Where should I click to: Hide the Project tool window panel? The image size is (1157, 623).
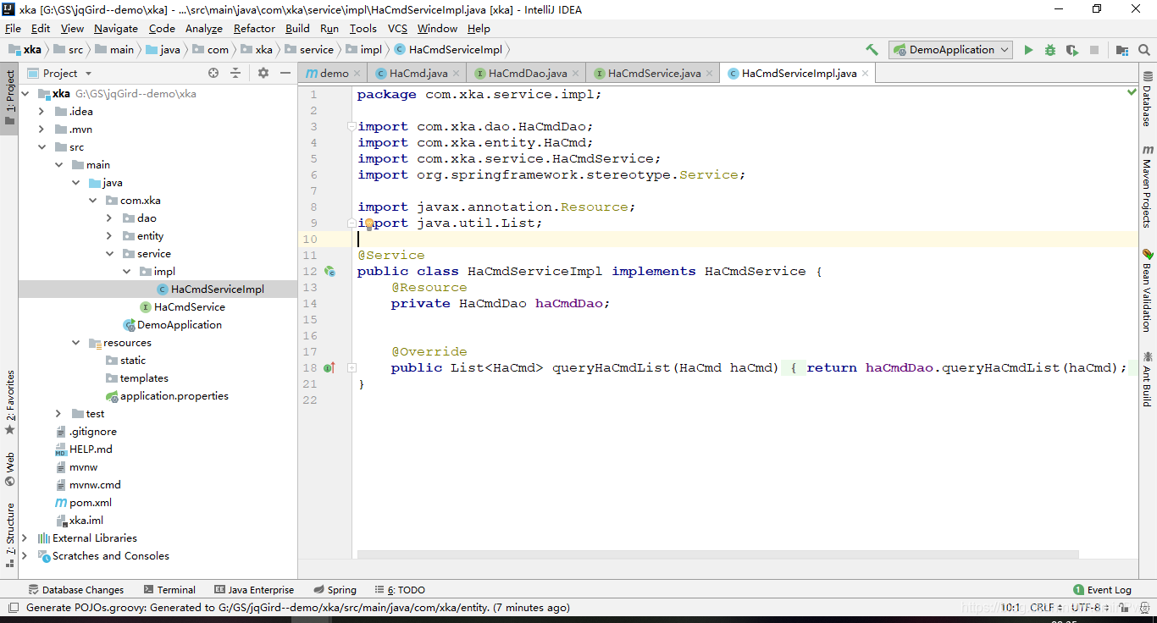pos(285,73)
